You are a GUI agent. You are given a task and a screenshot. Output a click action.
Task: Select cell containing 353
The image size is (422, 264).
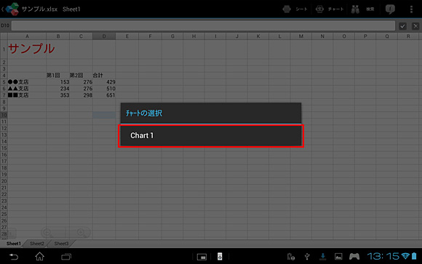(58, 95)
